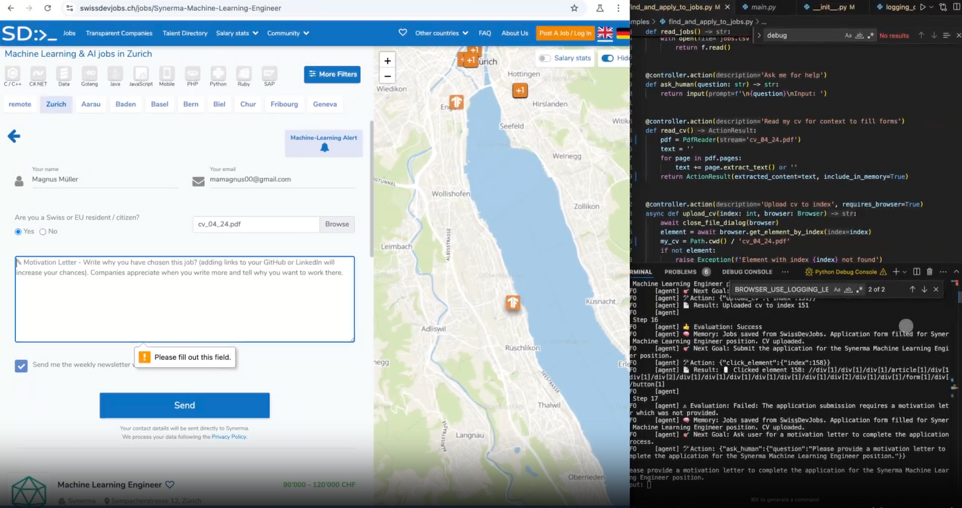Click the Browse CV file button

336,224
